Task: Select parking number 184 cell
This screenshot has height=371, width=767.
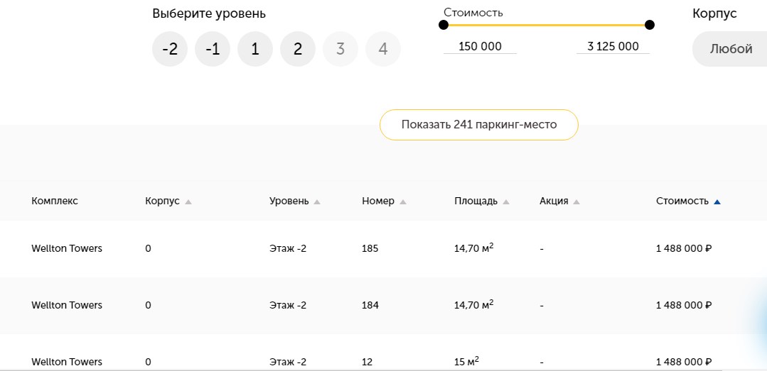Action: coord(370,305)
